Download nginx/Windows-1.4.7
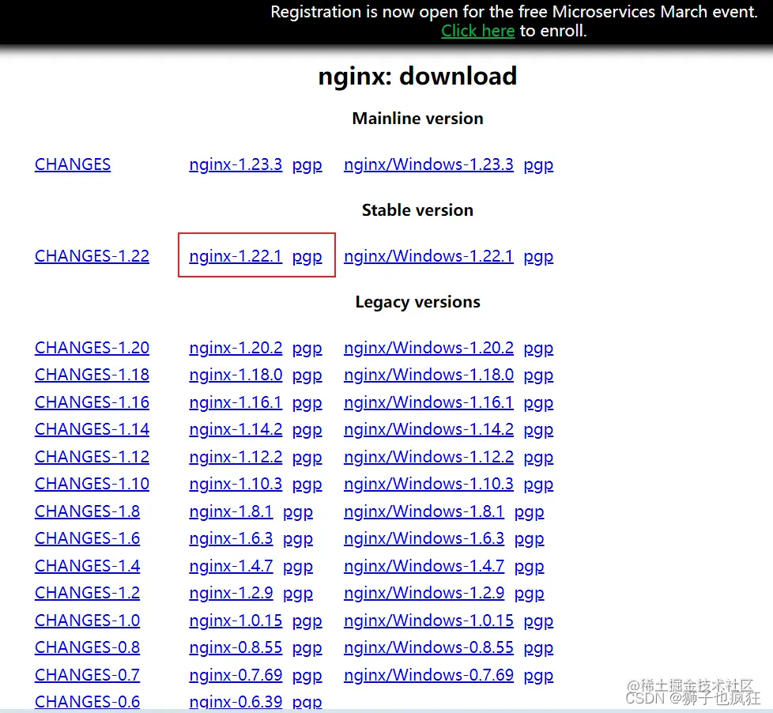Screen dimensions: 773x713 tap(424, 565)
